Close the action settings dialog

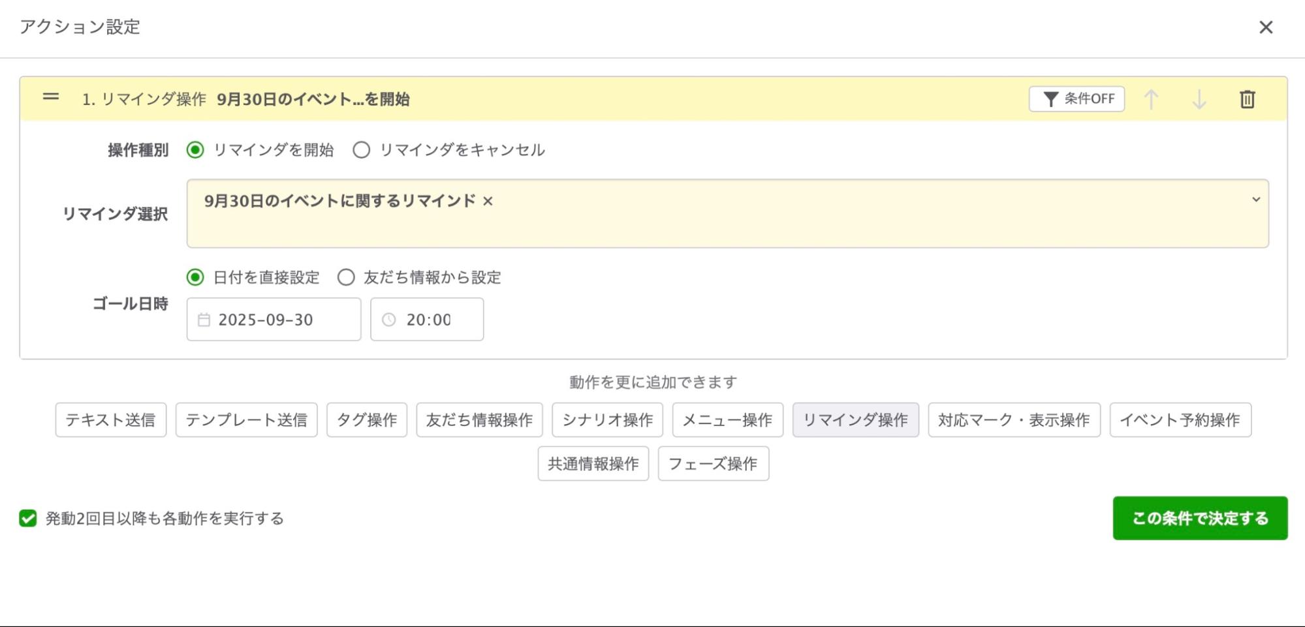[x=1265, y=27]
